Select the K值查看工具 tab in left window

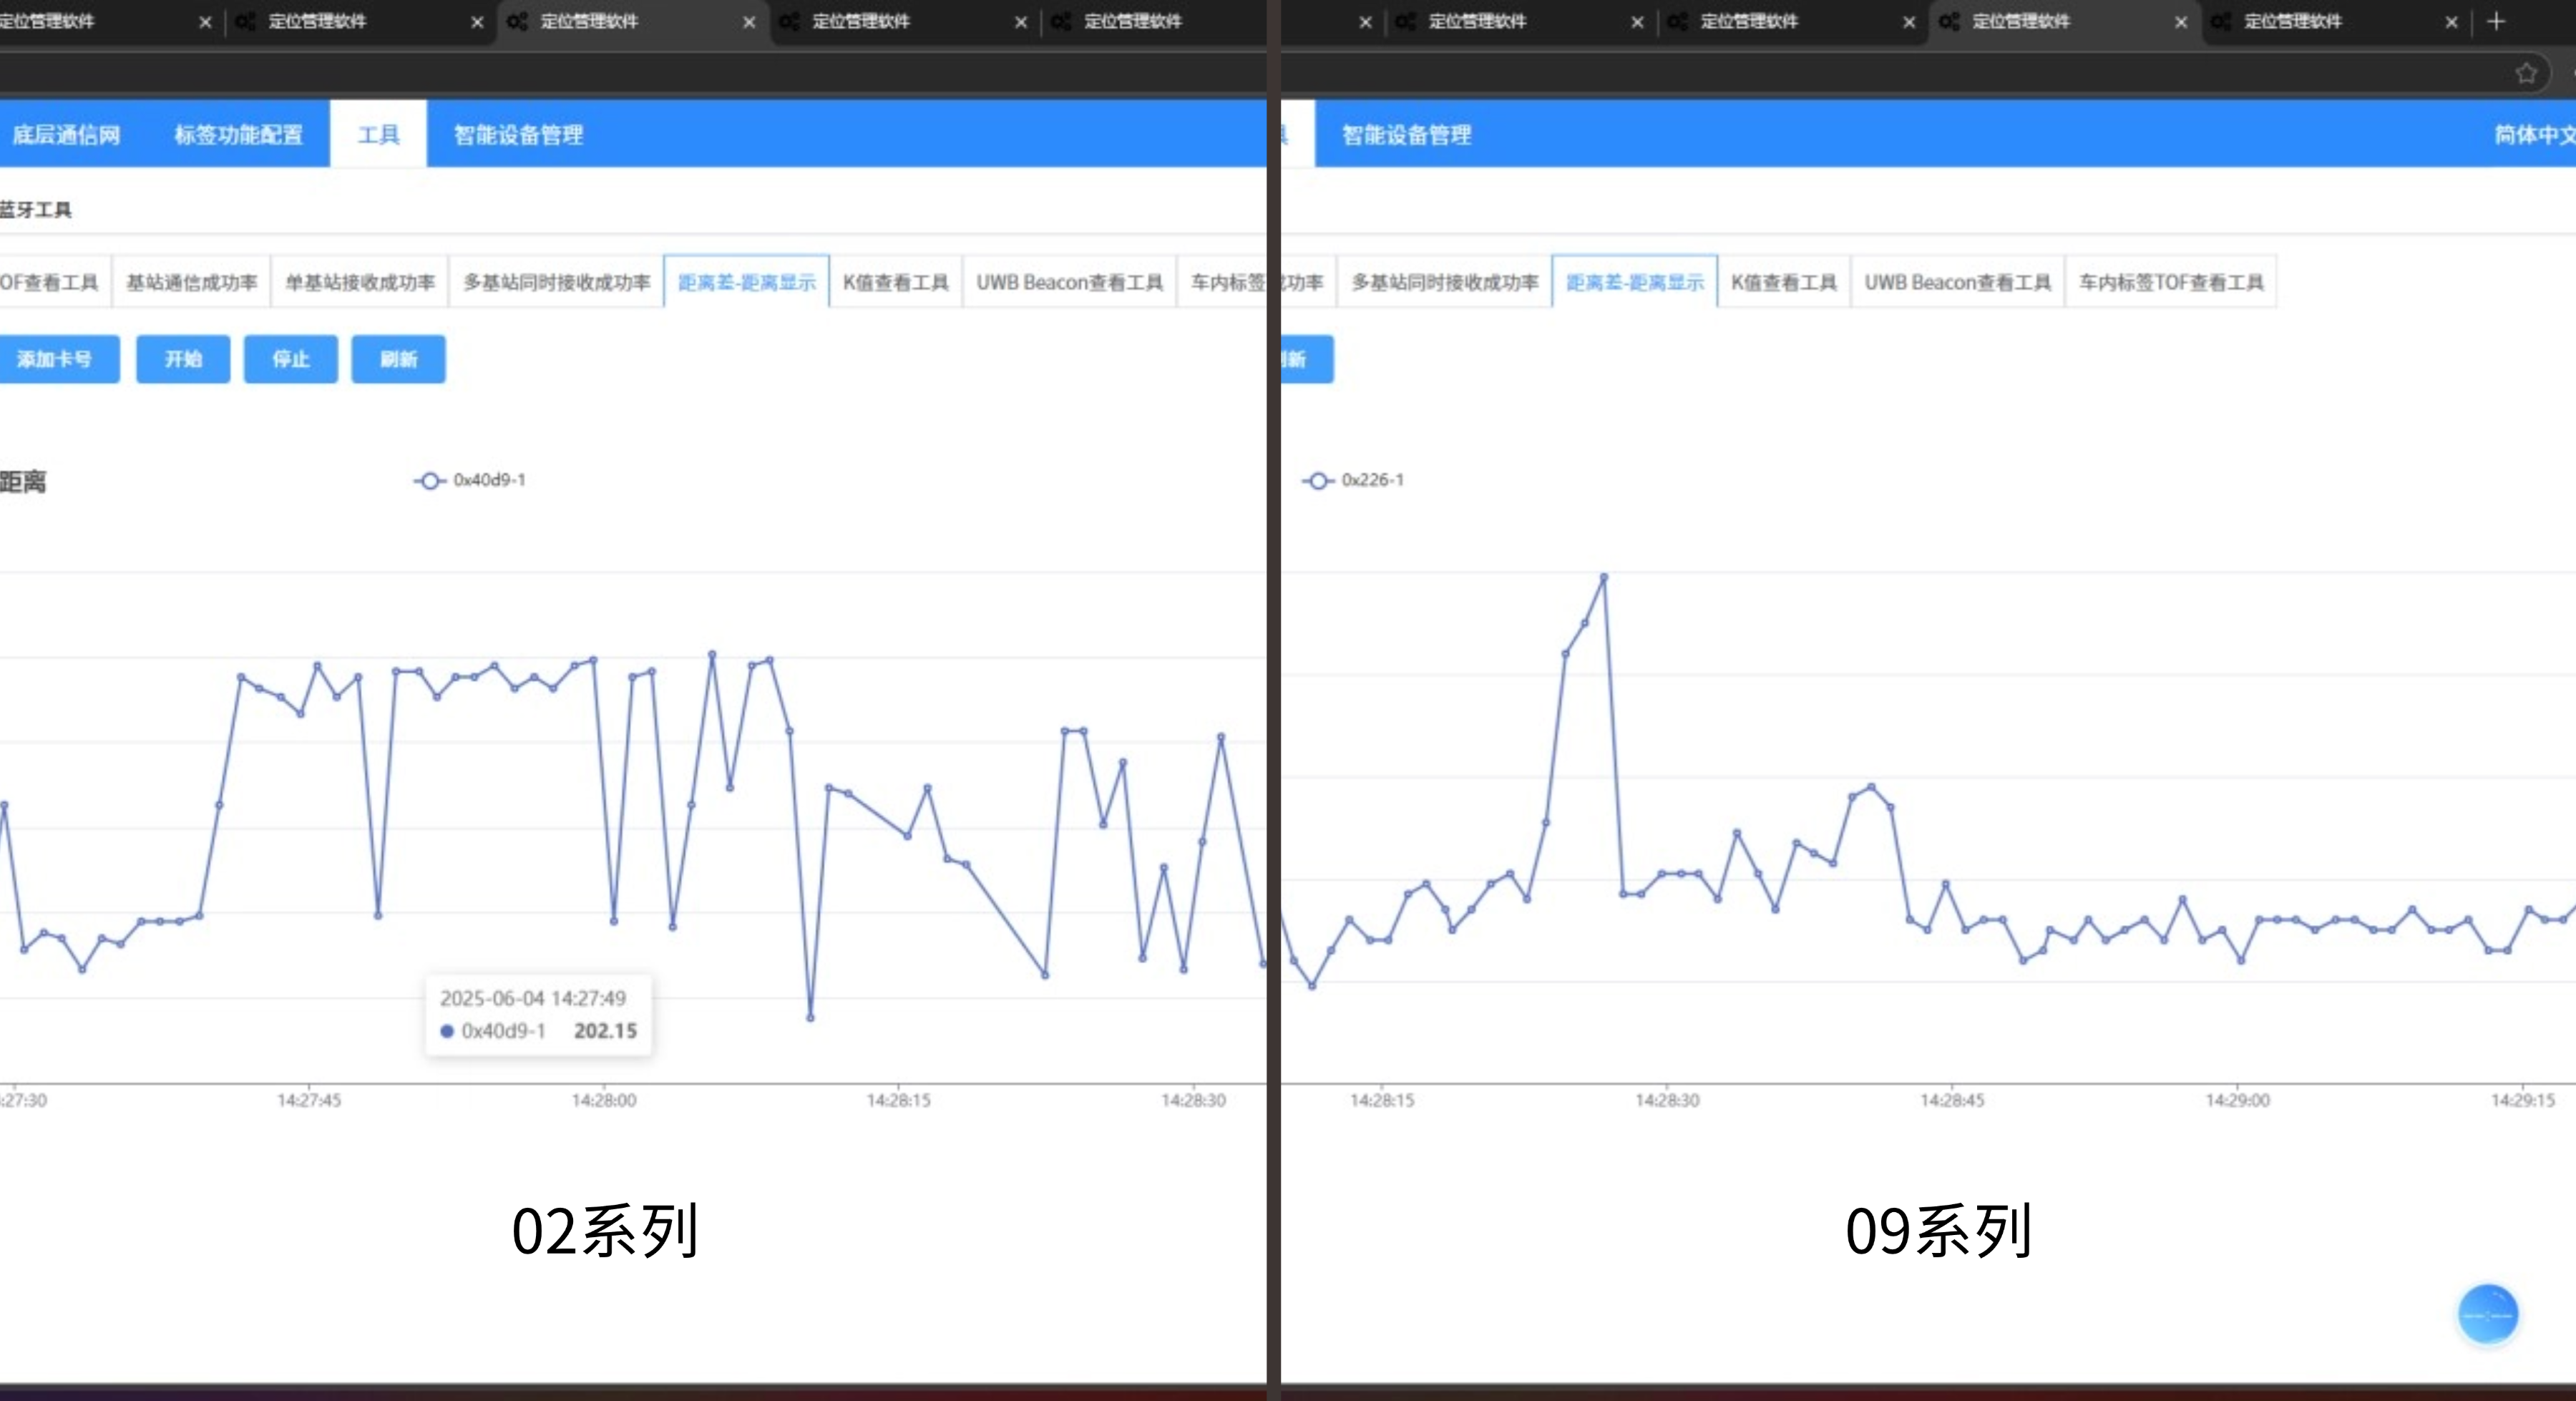895,282
